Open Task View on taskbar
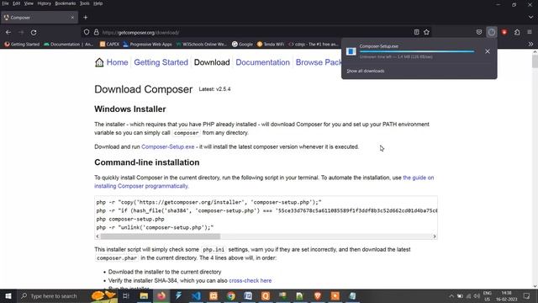The width and height of the screenshot is (538, 303). pos(126,295)
